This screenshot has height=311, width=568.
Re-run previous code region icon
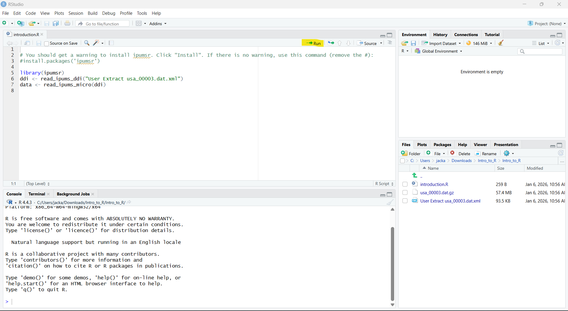(331, 43)
